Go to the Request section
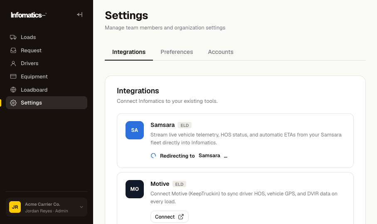 pyautogui.click(x=47, y=50)
